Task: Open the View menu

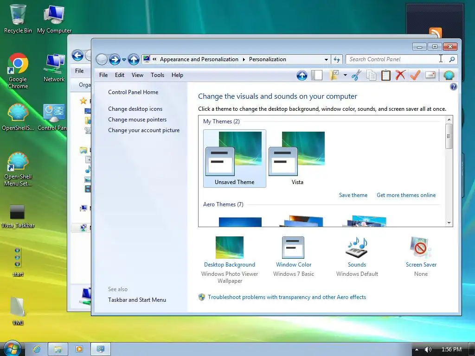Action: [137, 75]
